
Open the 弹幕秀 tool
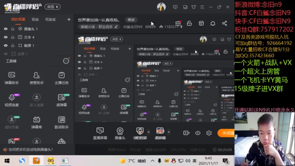(x=37, y=122)
